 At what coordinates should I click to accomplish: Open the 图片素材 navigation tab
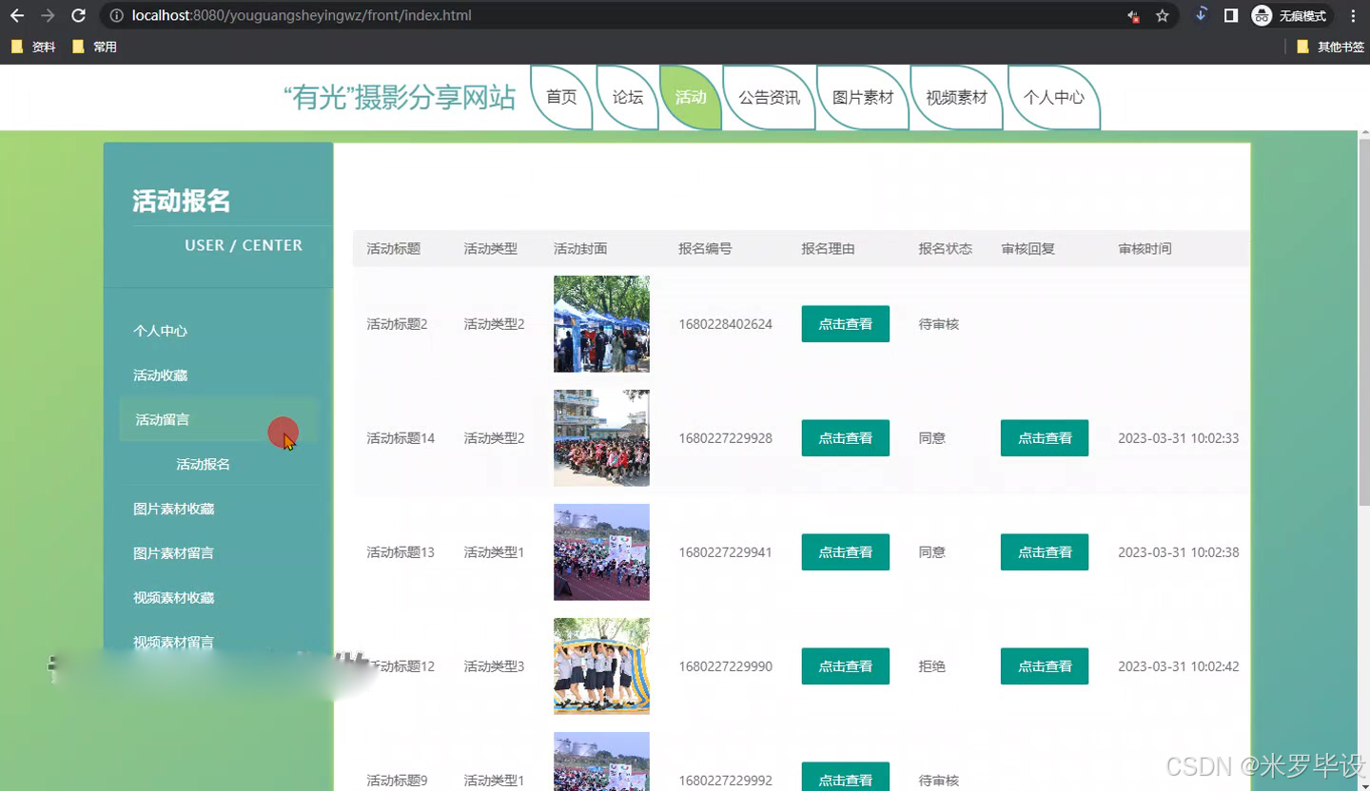tap(863, 97)
